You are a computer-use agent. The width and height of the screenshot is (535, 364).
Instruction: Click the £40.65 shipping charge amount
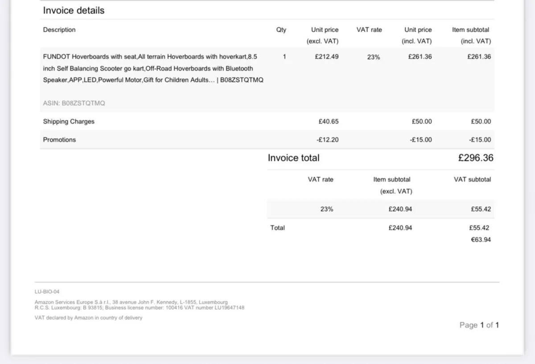(x=328, y=121)
